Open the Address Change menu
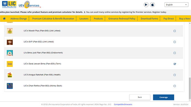 19,18
